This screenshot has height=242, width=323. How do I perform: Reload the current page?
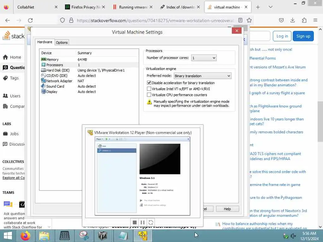30,20
